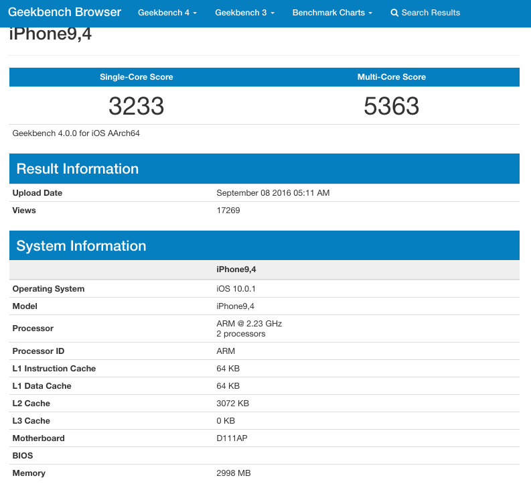Open the Geekbench Browser home link
Screen dimensions: 531x488
[64, 12]
